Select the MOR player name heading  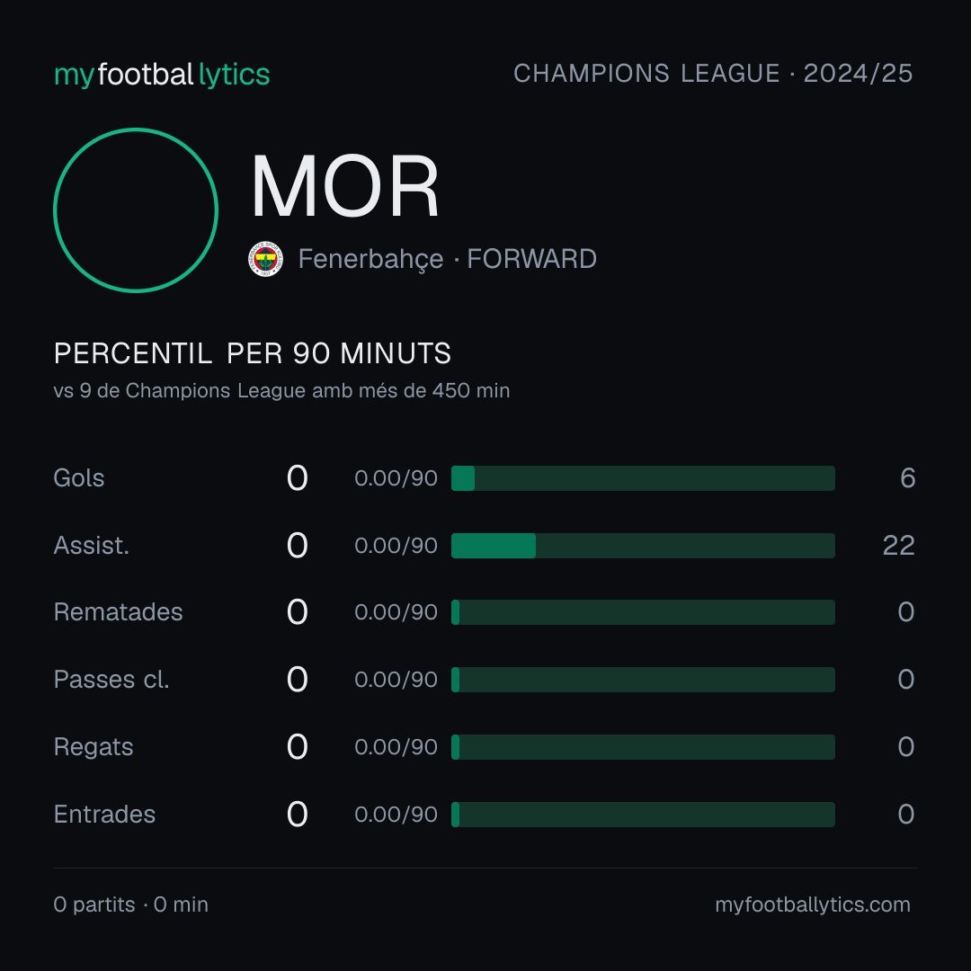point(345,186)
